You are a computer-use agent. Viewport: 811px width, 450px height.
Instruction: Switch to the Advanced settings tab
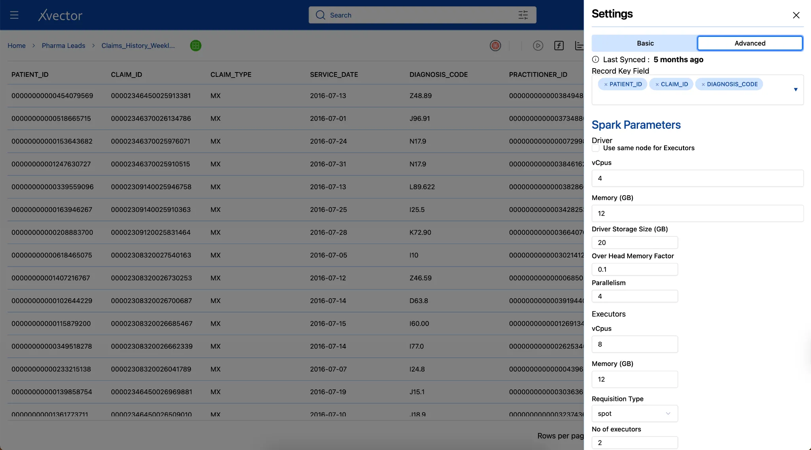coord(750,43)
